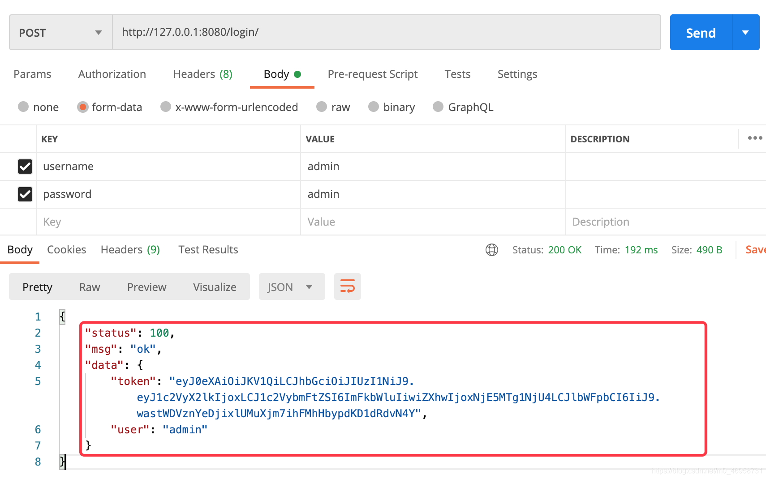Switch to request Headers (8) tab
766x479 pixels.
tap(202, 74)
